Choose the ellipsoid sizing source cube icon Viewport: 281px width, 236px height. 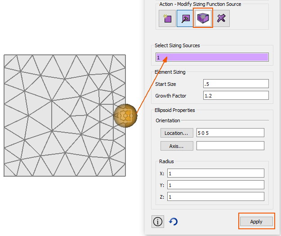(x=203, y=19)
